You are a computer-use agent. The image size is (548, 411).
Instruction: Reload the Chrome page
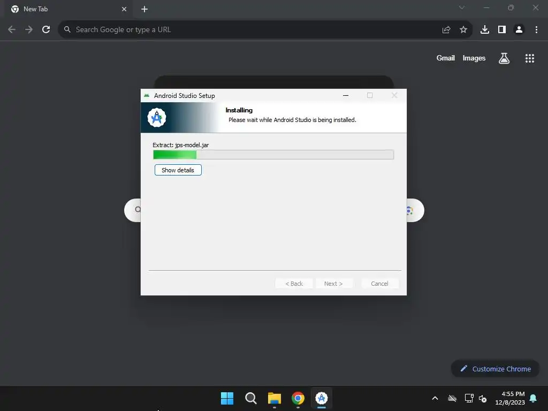pyautogui.click(x=46, y=30)
